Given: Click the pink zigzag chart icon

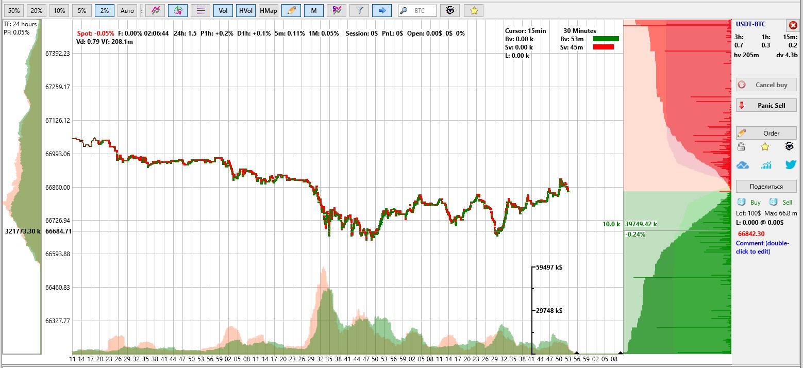Looking at the screenshot, I should (x=155, y=10).
